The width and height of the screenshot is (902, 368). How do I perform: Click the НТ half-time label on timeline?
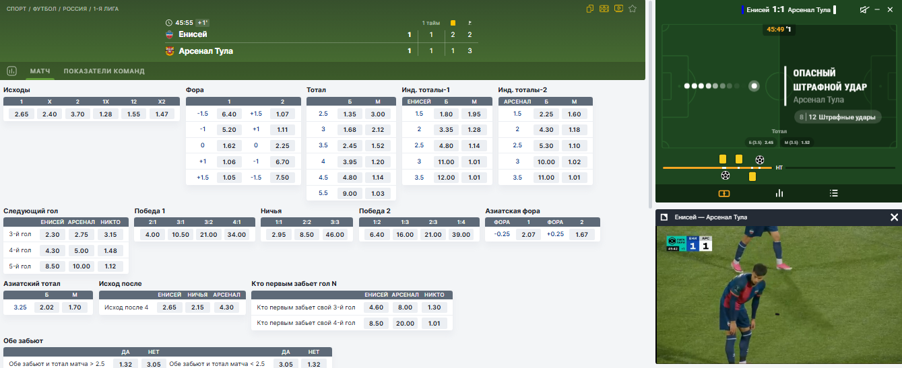click(x=779, y=168)
